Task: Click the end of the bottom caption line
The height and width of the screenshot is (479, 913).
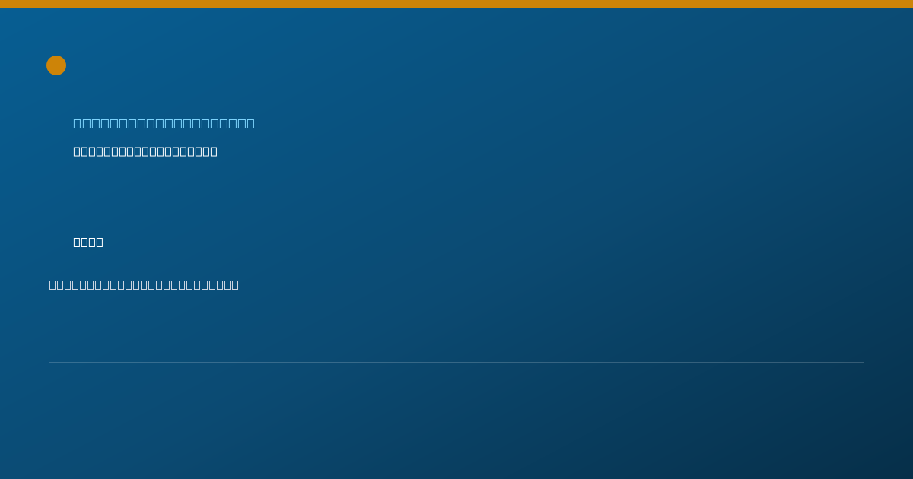Action: [x=235, y=284]
